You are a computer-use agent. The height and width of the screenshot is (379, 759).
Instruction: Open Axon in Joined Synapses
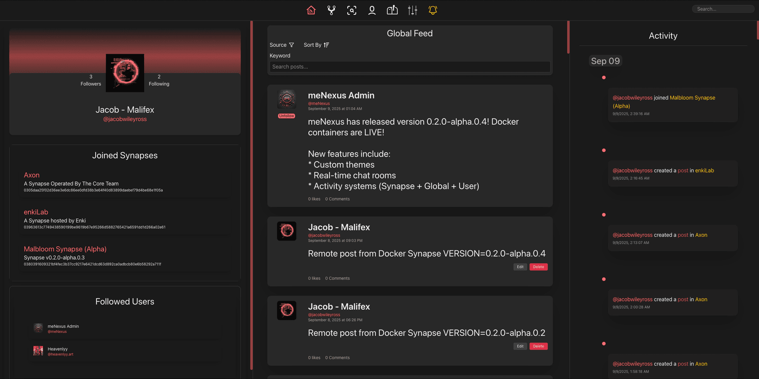(x=32, y=175)
